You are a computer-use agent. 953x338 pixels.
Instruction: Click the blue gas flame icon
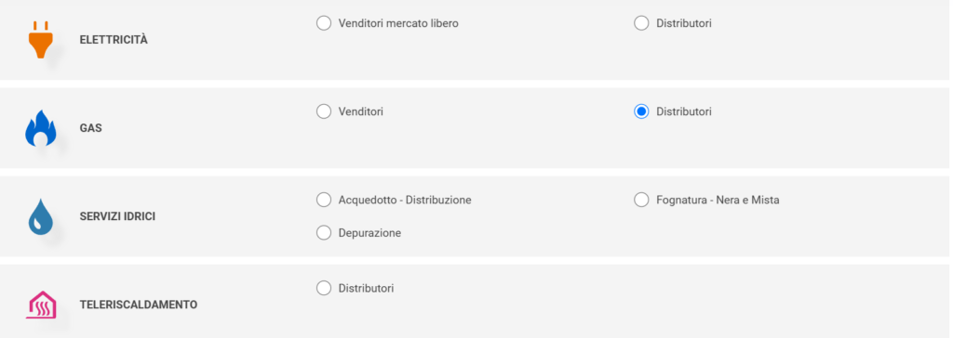coord(41,128)
